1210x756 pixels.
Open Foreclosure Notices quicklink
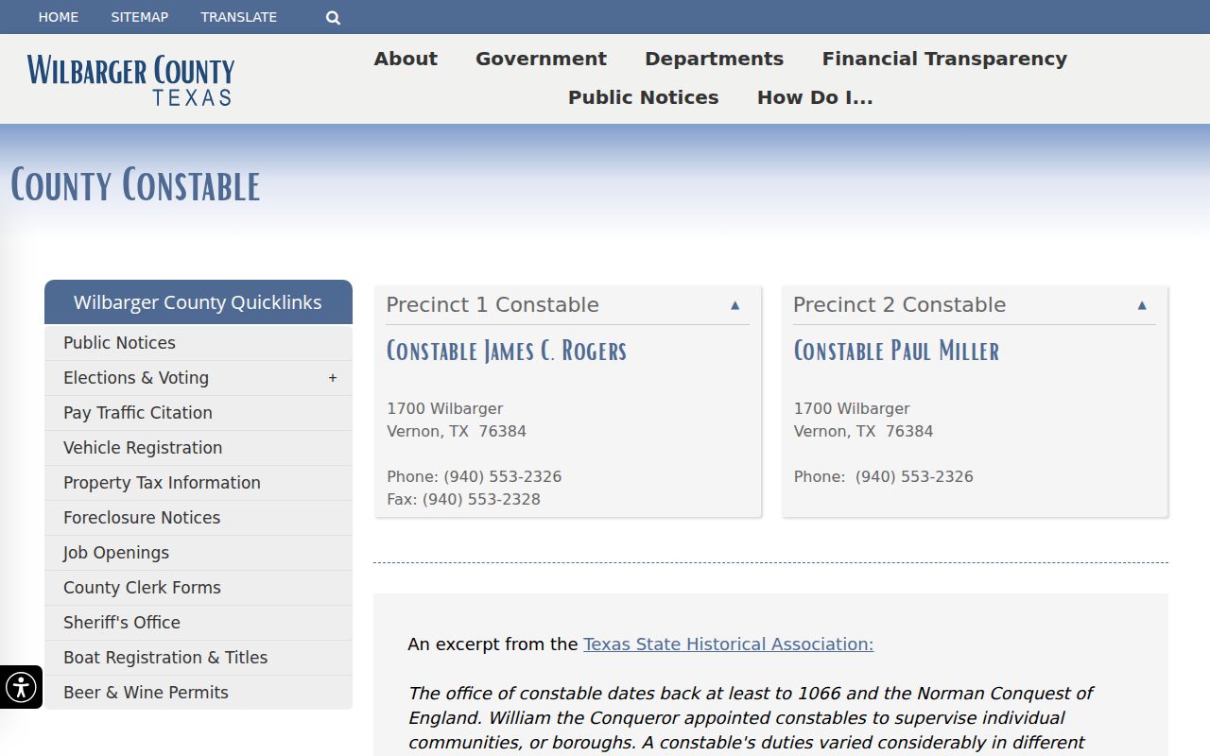point(199,518)
